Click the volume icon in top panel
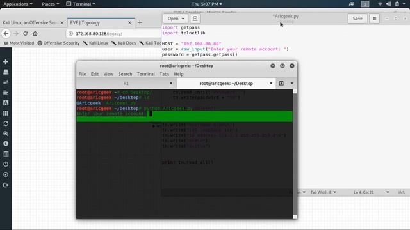Viewport: 410px width, 230px height. click(x=389, y=4)
